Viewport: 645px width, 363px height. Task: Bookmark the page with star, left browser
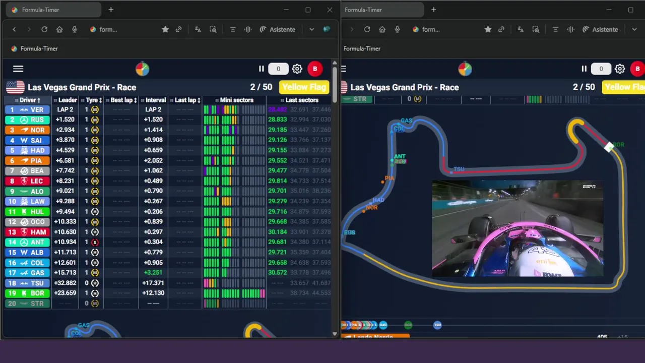[x=165, y=29]
